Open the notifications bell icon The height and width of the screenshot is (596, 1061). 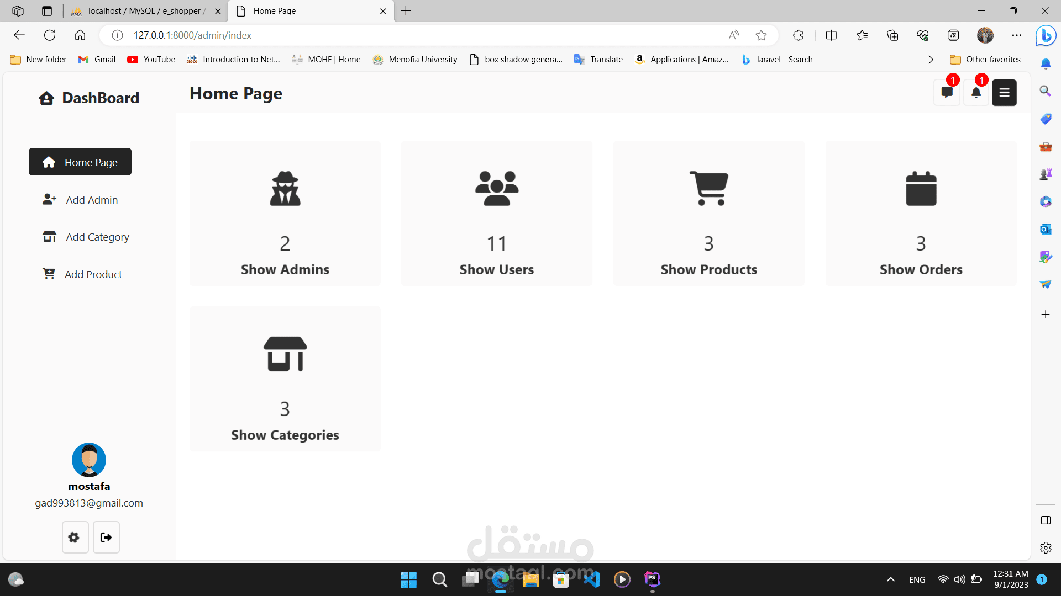click(x=976, y=93)
